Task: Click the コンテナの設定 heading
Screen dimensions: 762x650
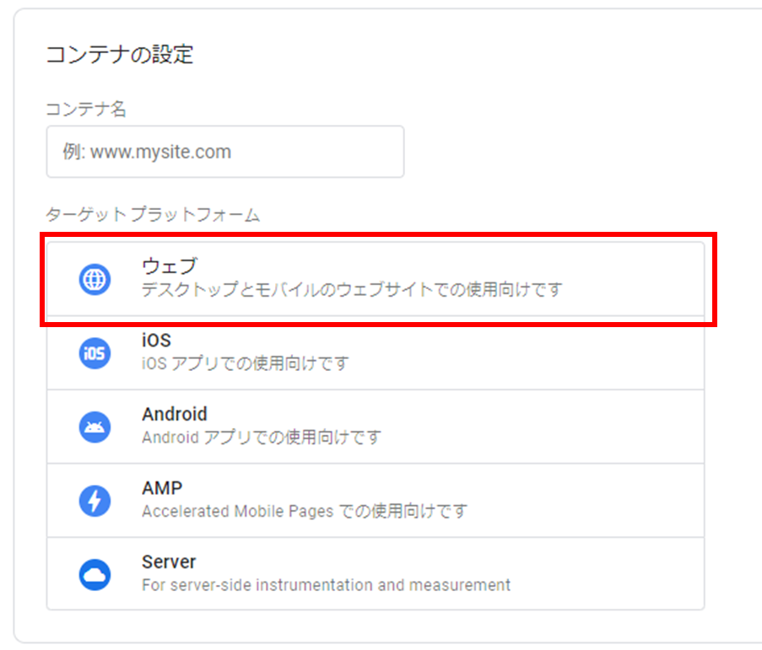Action: pos(120,54)
